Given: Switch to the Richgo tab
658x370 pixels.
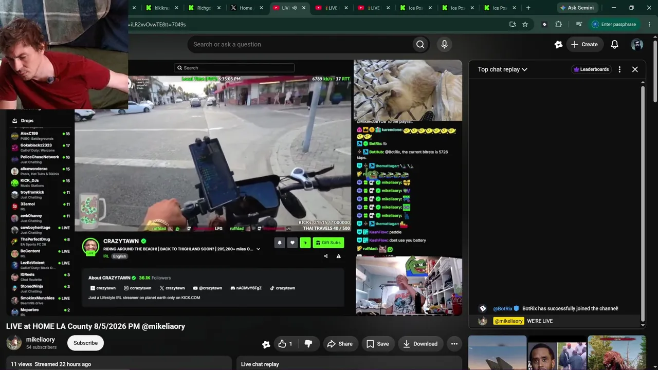Looking at the screenshot, I should (205, 8).
